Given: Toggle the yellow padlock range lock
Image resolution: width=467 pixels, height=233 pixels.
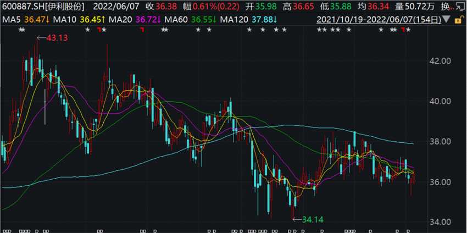Looking at the screenshot, I should tap(458, 20).
